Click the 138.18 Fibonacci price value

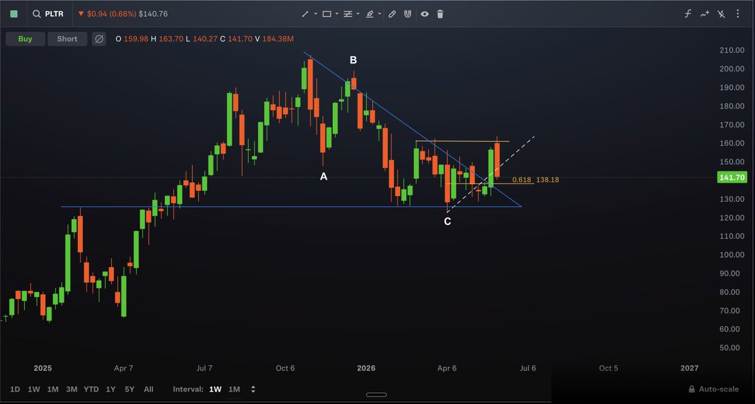(547, 180)
